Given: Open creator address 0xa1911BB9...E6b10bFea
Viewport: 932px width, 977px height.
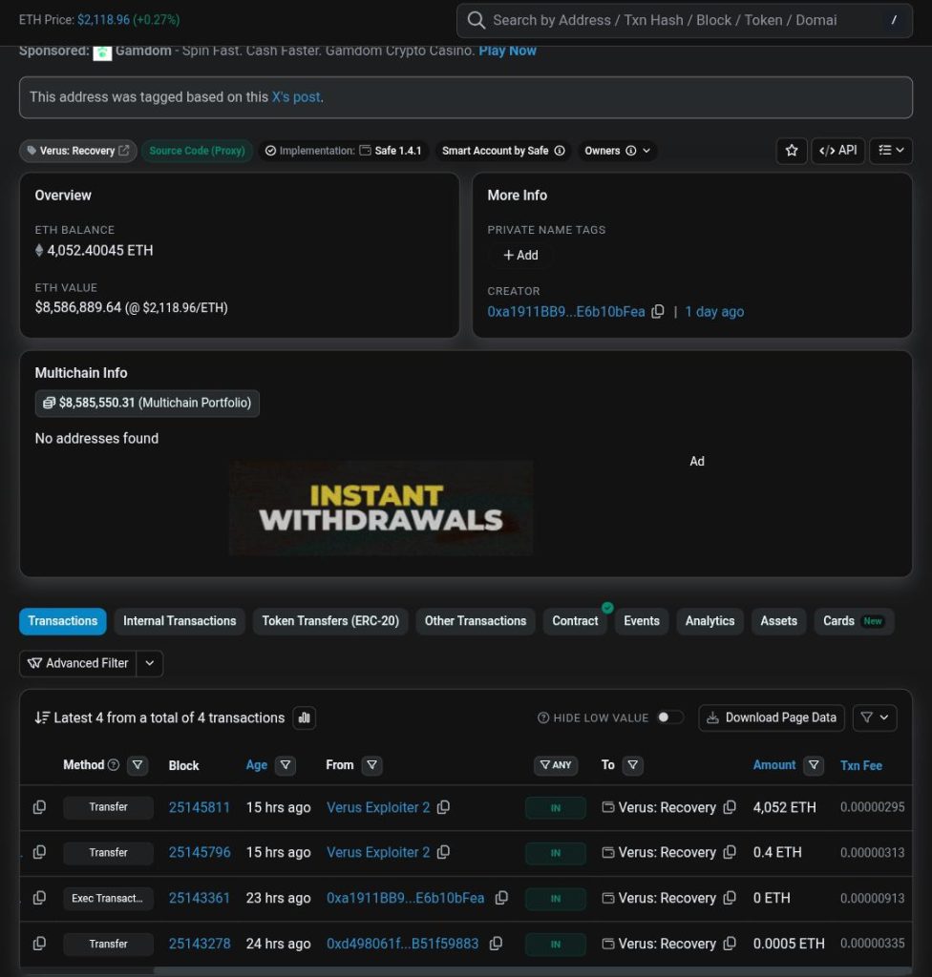Looking at the screenshot, I should pos(566,312).
